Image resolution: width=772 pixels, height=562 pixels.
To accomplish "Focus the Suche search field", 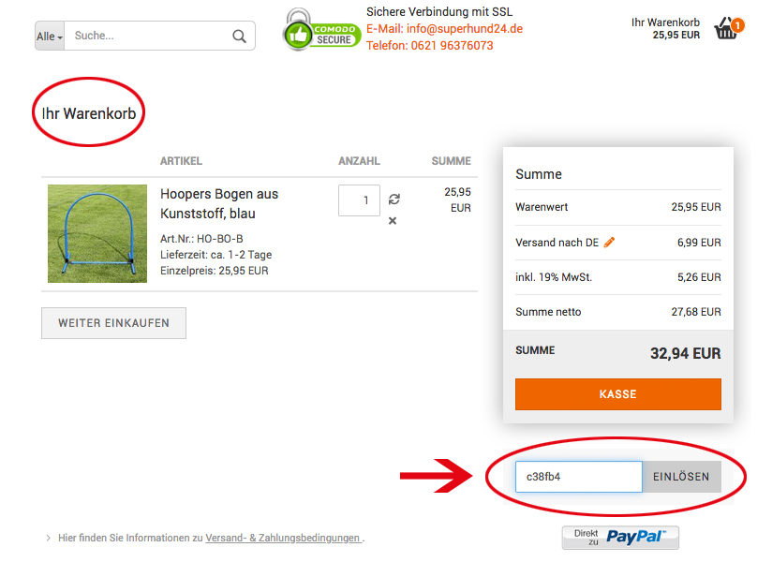I will [x=148, y=36].
